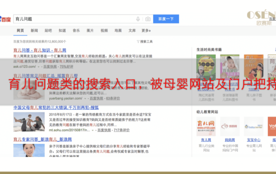
Task: Expand the 更多» menu
Action: [x=146, y=30]
